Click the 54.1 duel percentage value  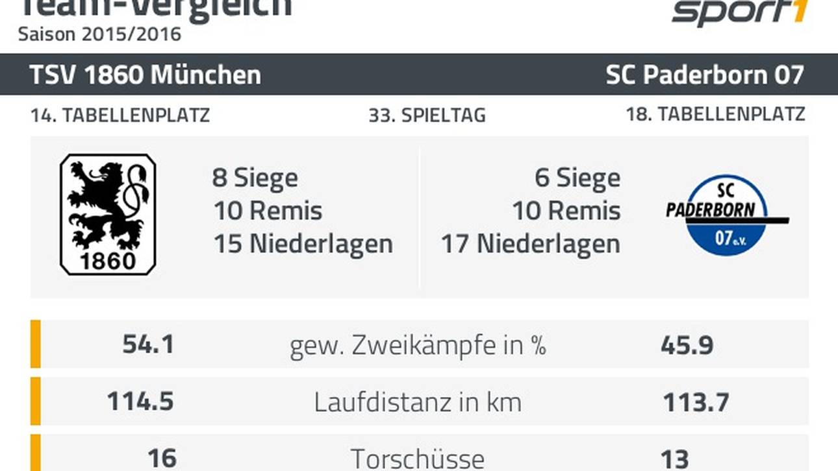148,344
